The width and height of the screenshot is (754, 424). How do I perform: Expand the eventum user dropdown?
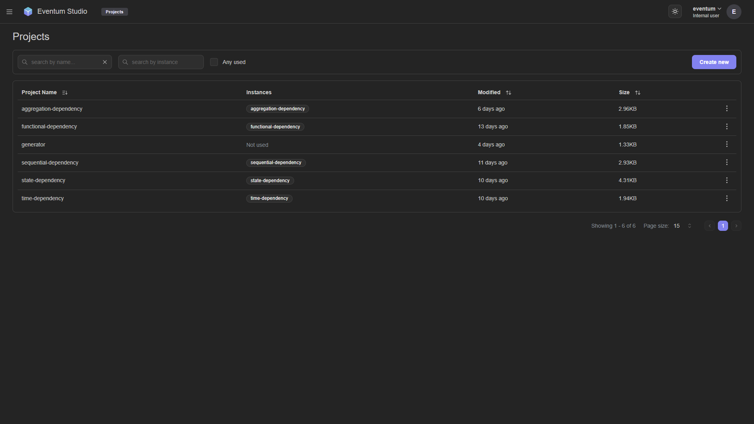(x=706, y=9)
